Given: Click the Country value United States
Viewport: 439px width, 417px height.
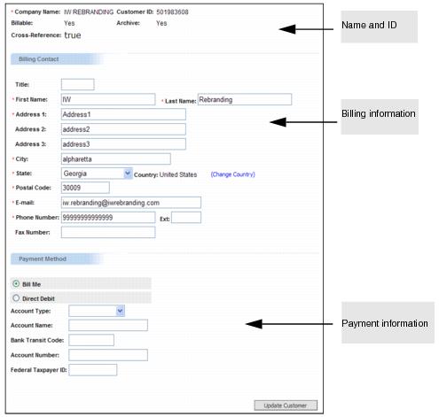Looking at the screenshot, I should 178,174.
